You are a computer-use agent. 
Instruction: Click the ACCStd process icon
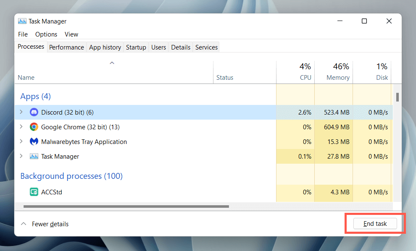[x=34, y=192]
